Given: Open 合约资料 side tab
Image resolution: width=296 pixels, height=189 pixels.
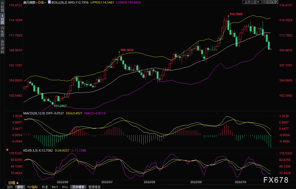Looking at the screenshot, I should [x=2, y=46].
